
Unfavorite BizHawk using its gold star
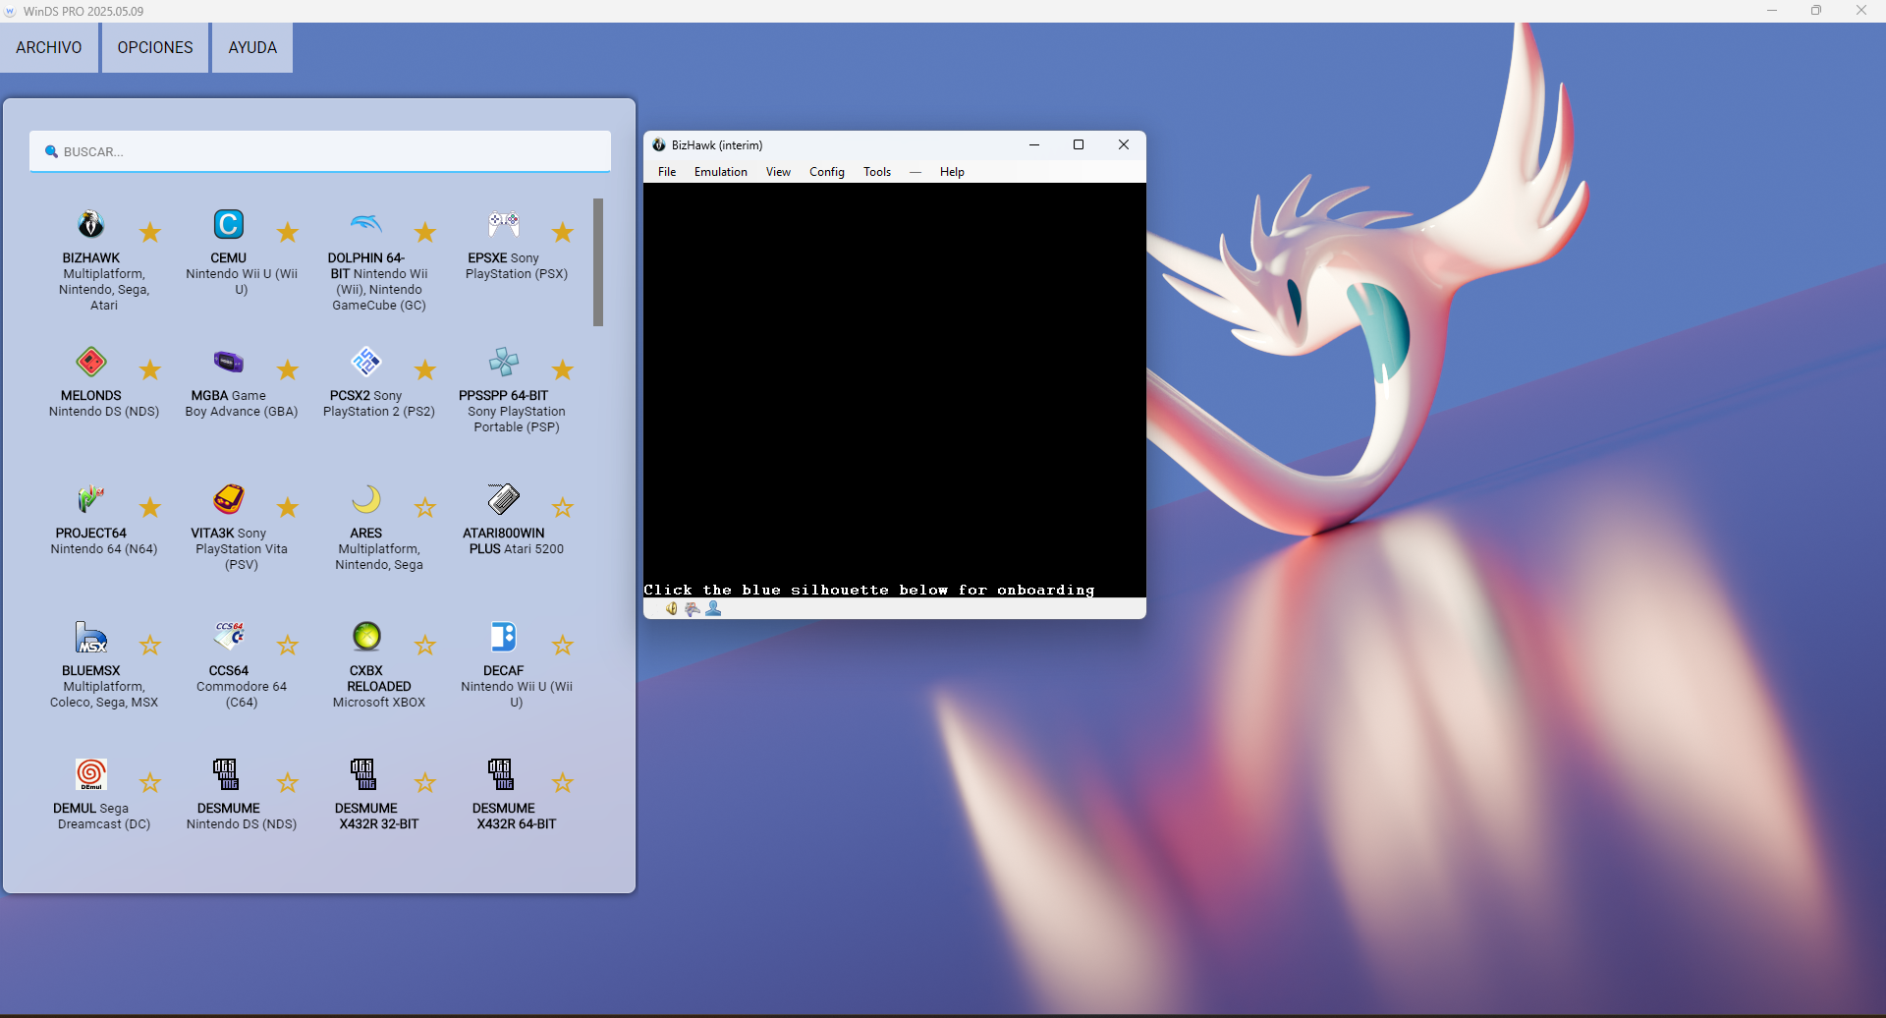point(150,232)
